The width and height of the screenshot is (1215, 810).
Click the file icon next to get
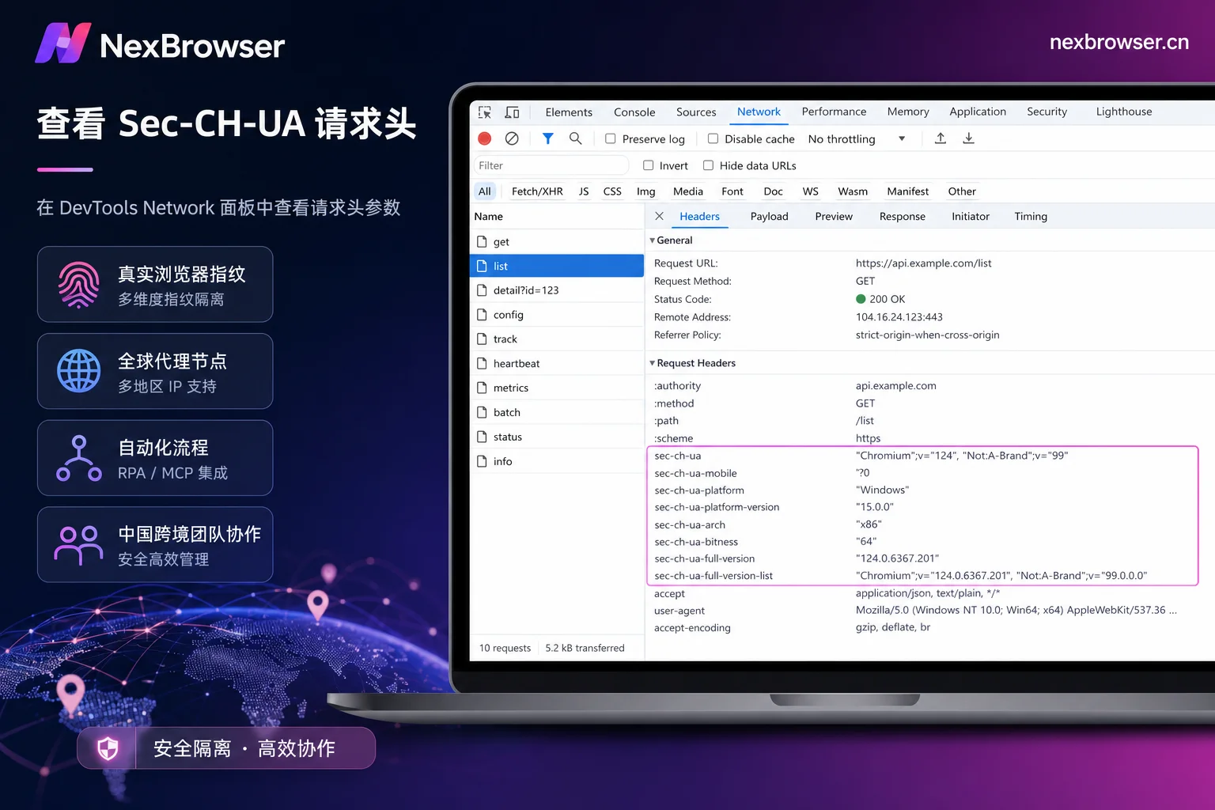pyautogui.click(x=482, y=241)
